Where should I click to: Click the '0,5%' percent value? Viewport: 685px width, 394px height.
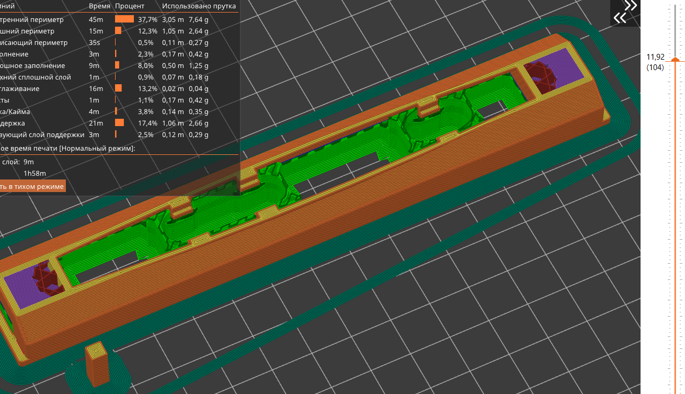click(146, 42)
